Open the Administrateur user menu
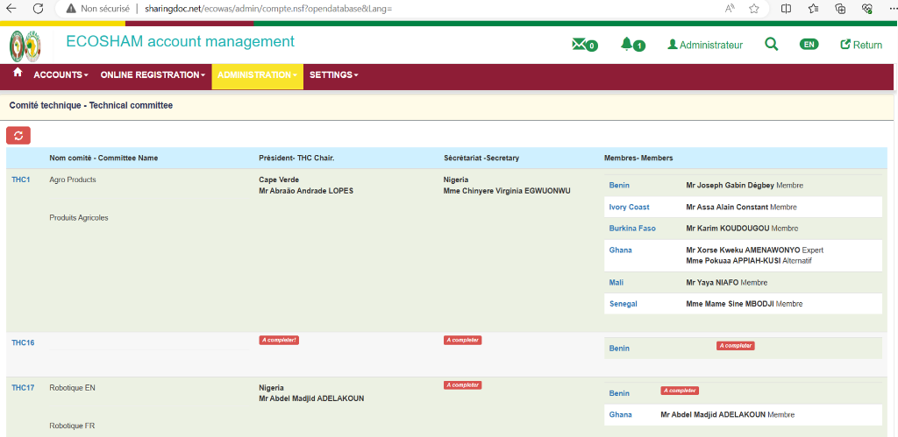The image size is (898, 437). pyautogui.click(x=705, y=45)
